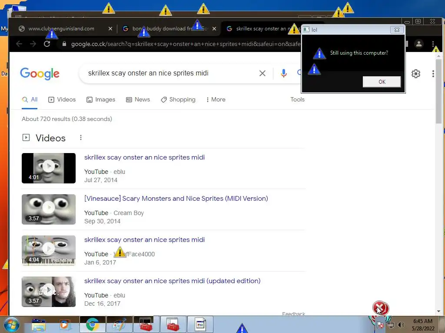Image resolution: width=445 pixels, height=333 pixels.
Task: Start voice search with the microphone icon
Action: click(x=283, y=73)
